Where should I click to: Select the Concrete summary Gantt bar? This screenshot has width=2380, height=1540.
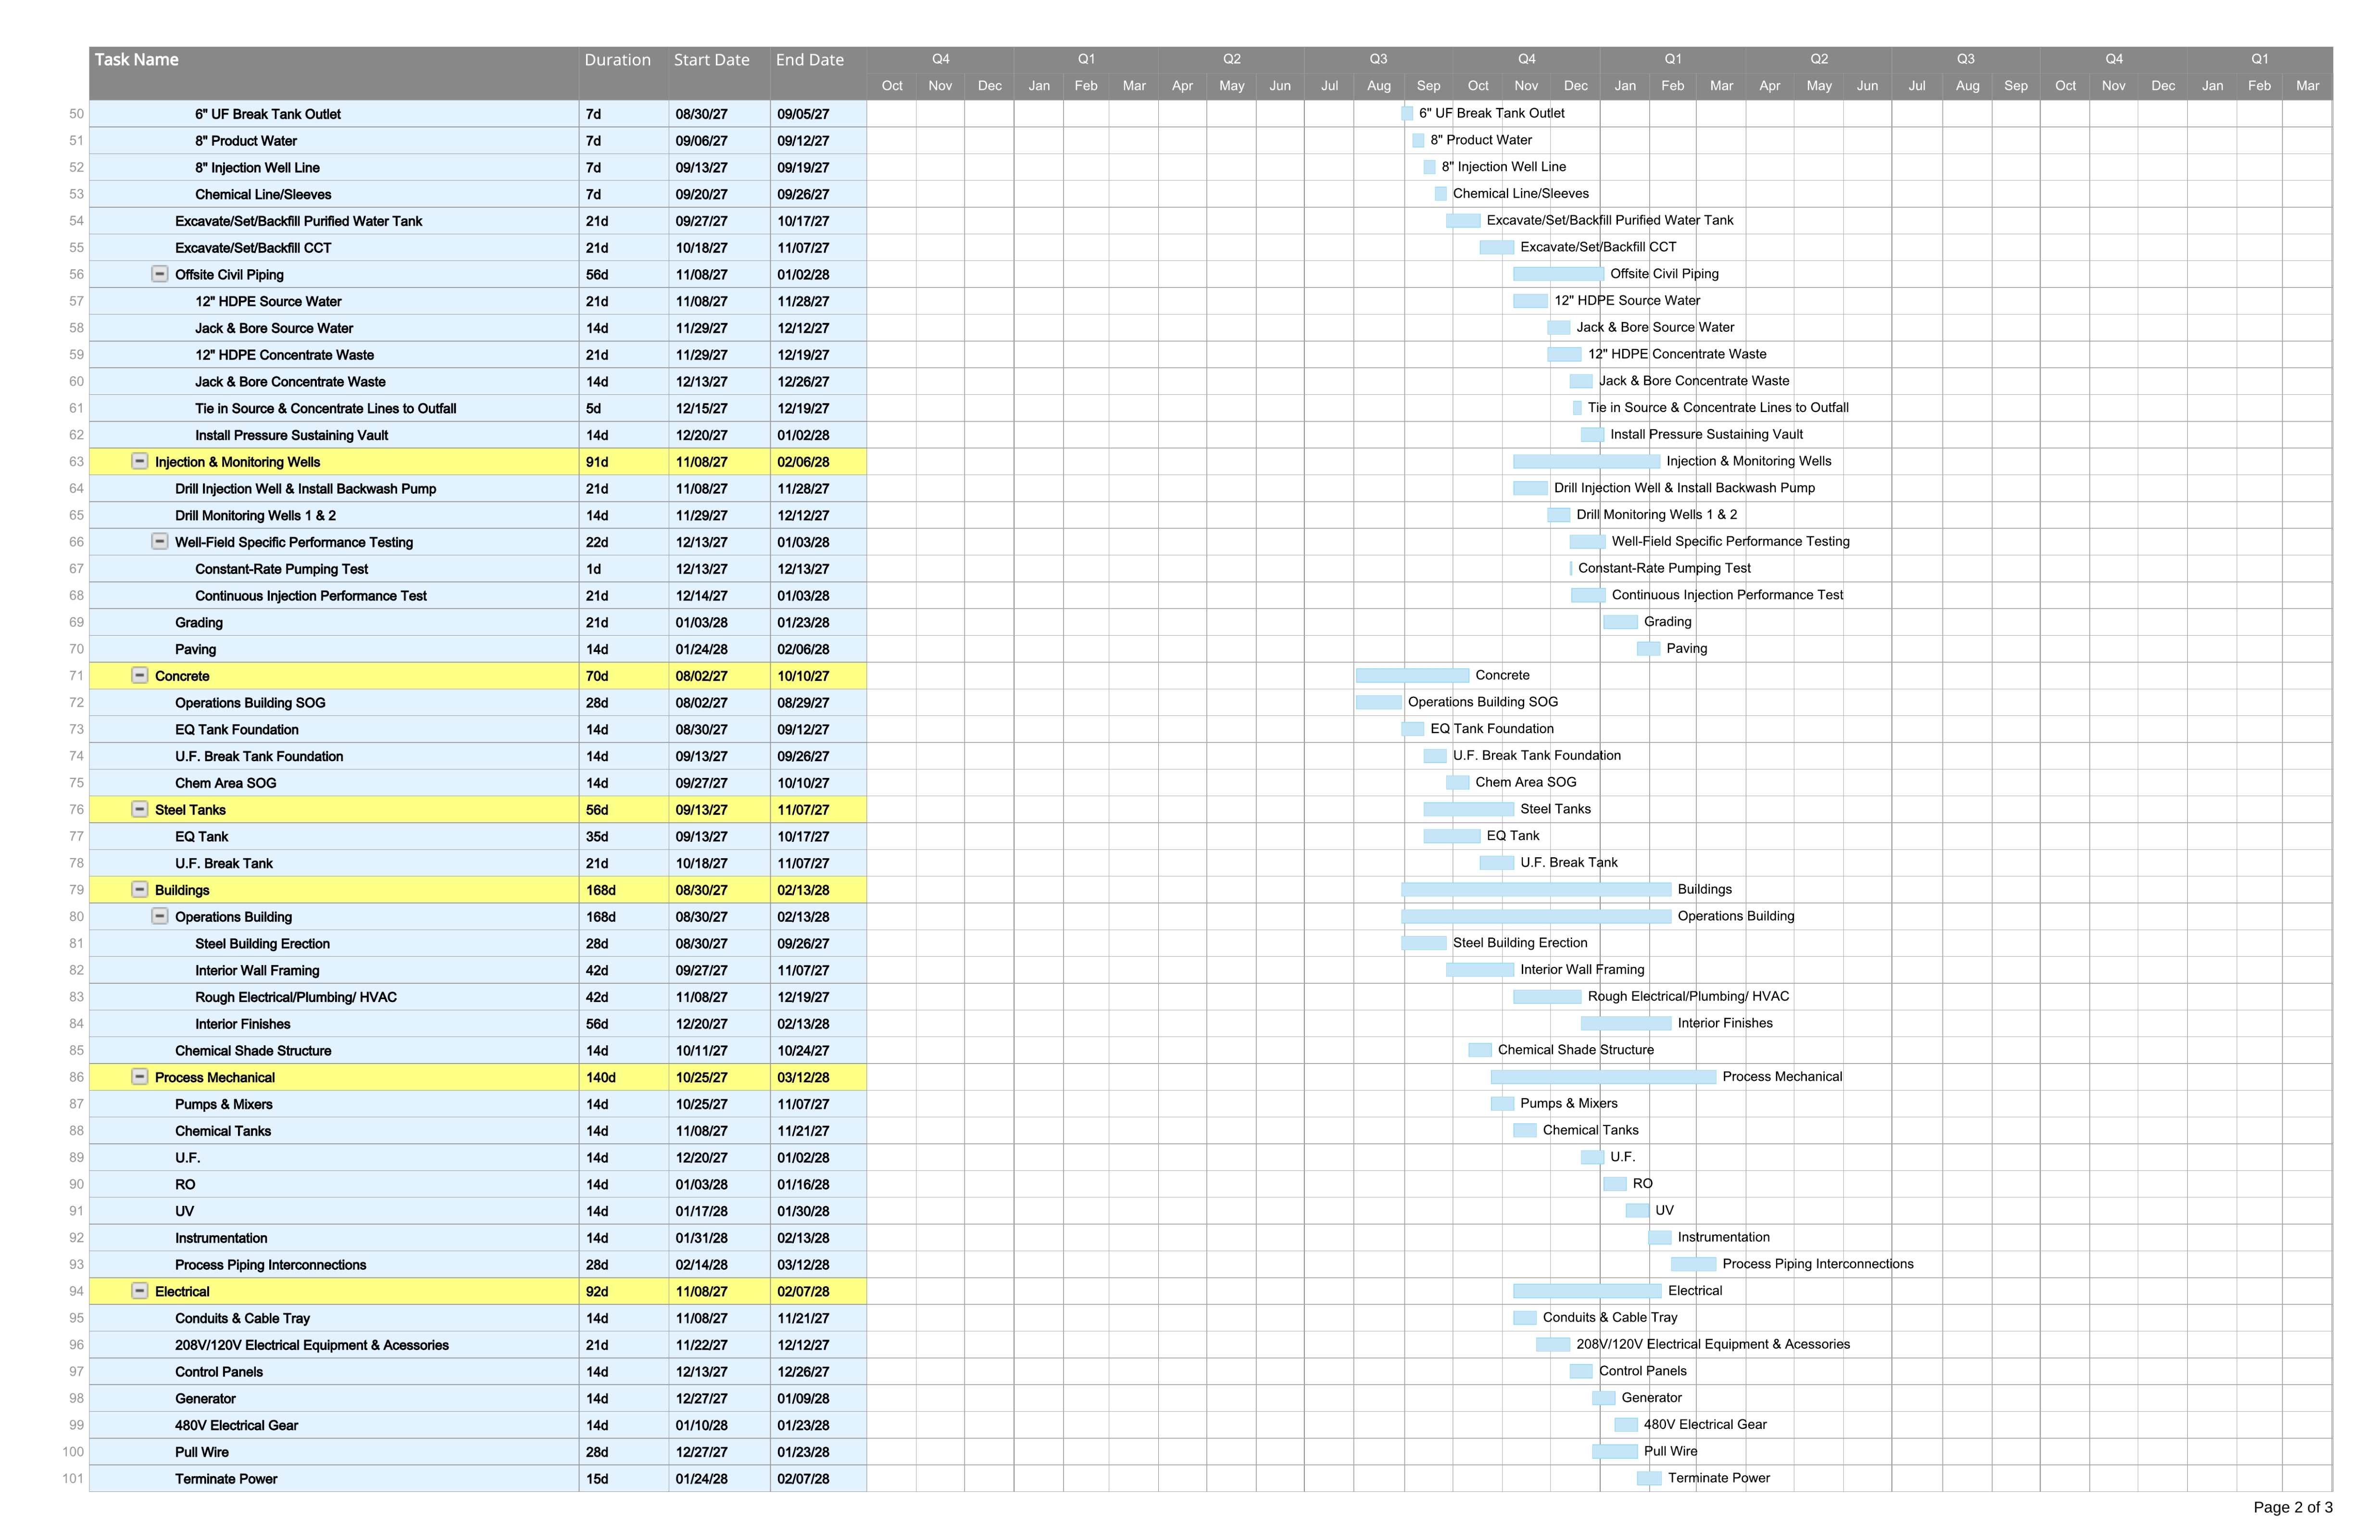pos(1412,675)
